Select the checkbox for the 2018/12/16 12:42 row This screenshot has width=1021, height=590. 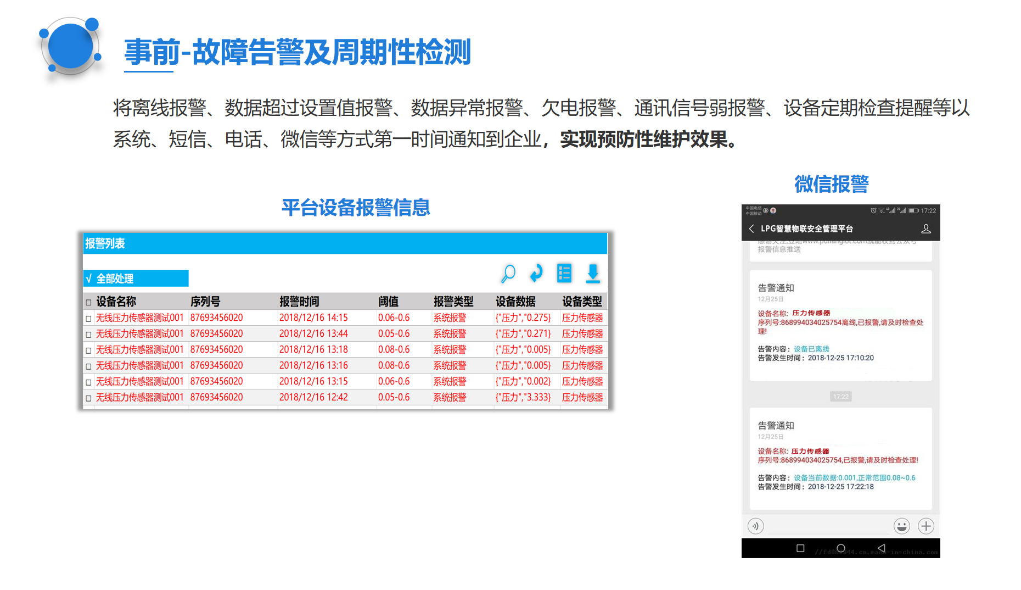pos(88,398)
